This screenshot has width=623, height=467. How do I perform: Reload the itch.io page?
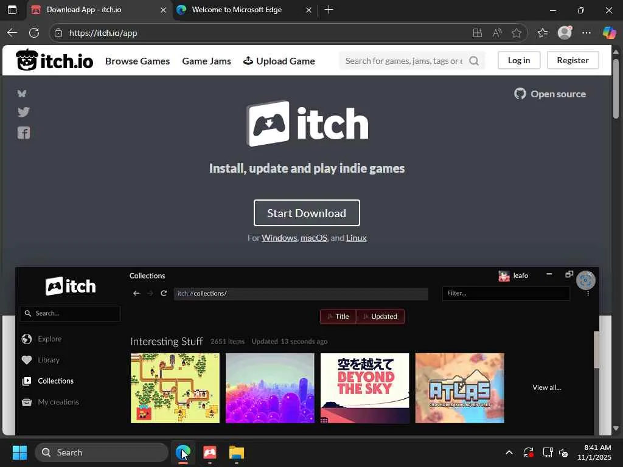(x=34, y=33)
